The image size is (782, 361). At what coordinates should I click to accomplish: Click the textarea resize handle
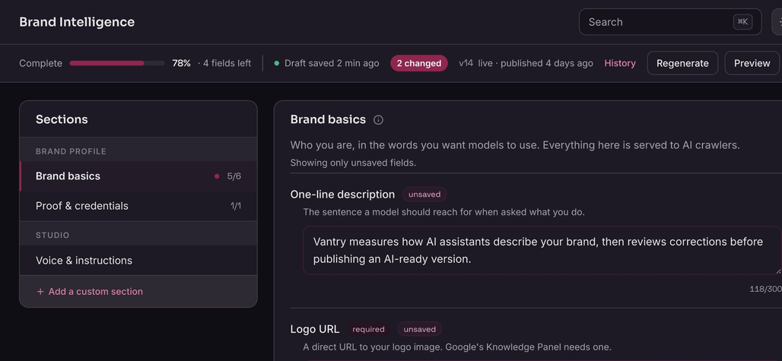point(777,271)
